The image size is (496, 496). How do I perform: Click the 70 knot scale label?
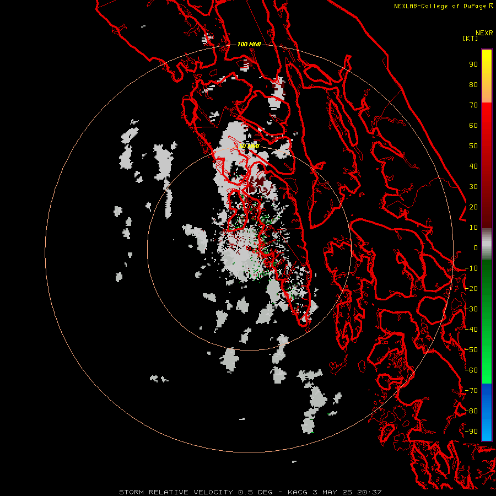[x=473, y=105]
